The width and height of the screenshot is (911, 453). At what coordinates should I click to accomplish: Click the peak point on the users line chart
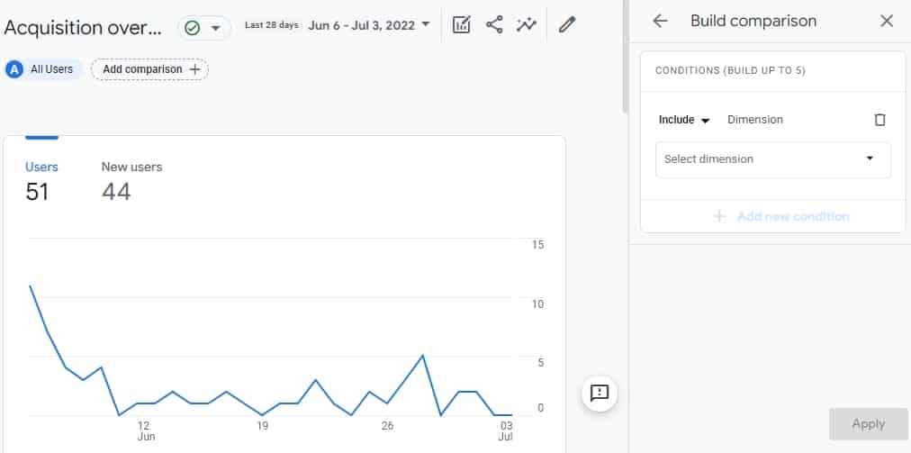[30, 285]
